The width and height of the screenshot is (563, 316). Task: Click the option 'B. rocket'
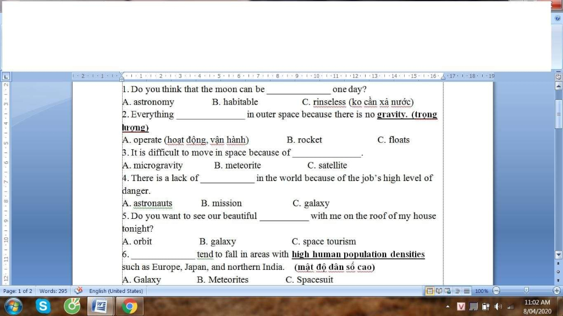click(305, 140)
